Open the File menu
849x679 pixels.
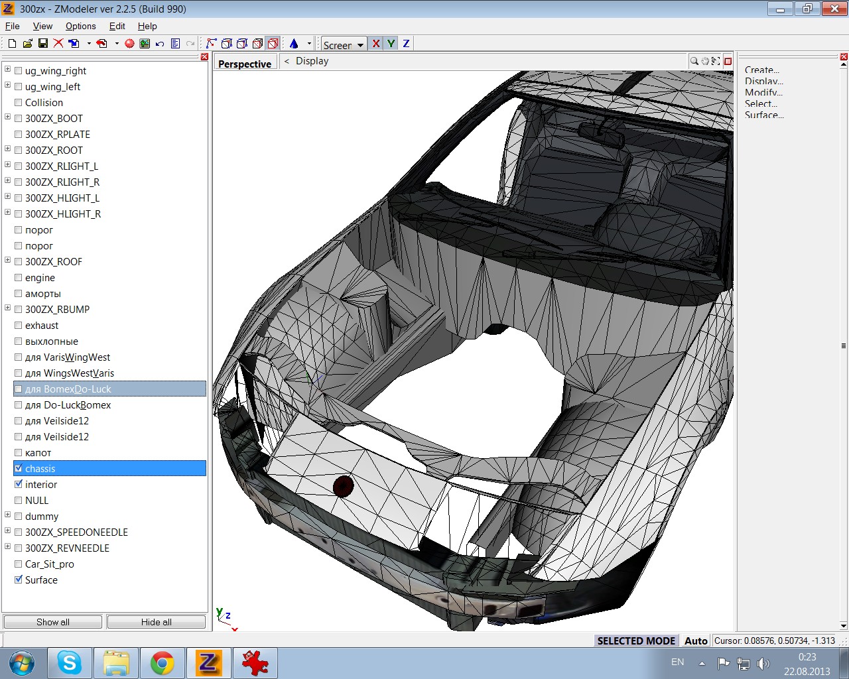(x=13, y=26)
